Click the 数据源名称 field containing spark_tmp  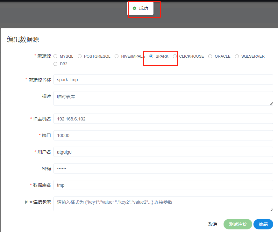click(x=163, y=80)
